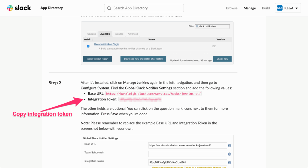Open the Integration Token help icon
The image size is (308, 168).
[229, 162]
